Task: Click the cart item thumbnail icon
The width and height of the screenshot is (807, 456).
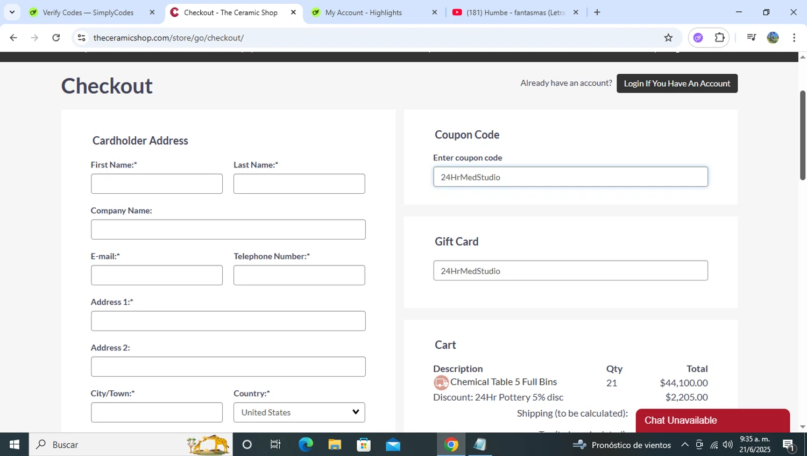Action: click(441, 383)
